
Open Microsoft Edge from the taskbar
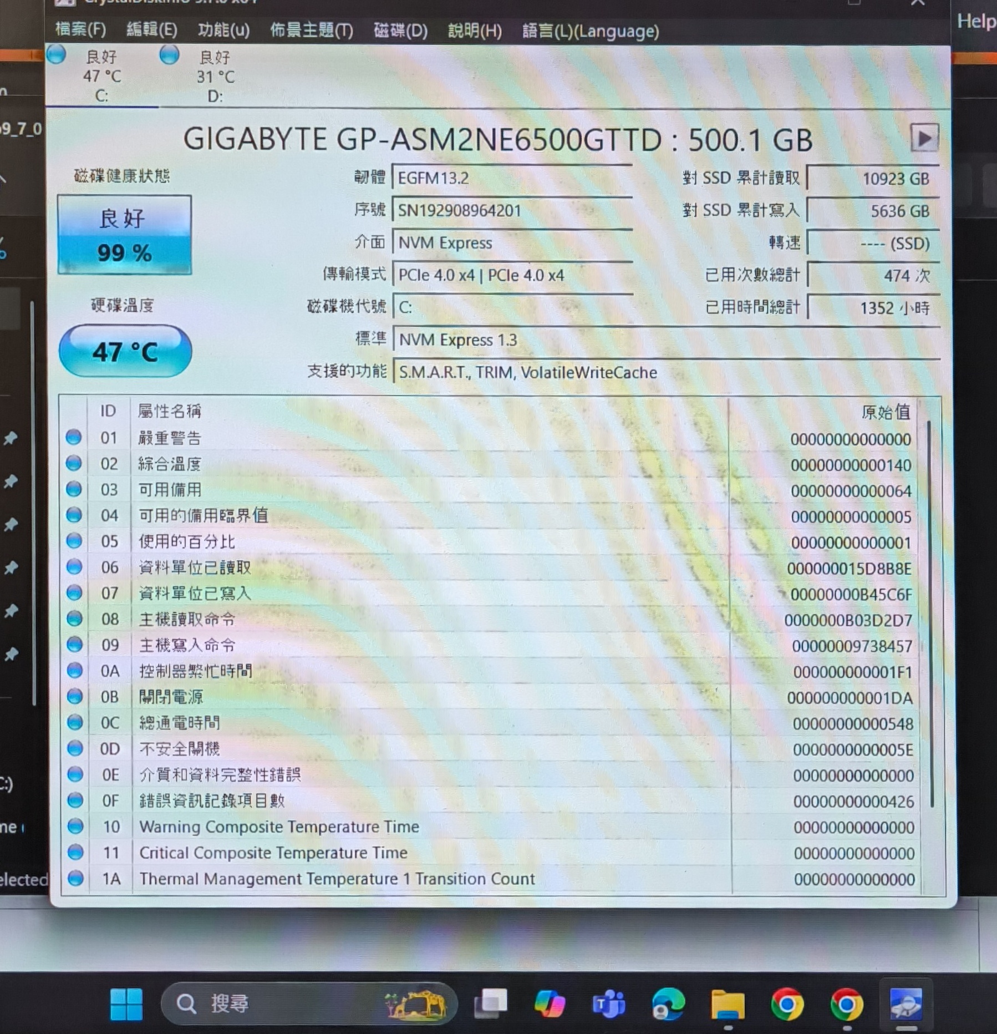pos(668,1004)
